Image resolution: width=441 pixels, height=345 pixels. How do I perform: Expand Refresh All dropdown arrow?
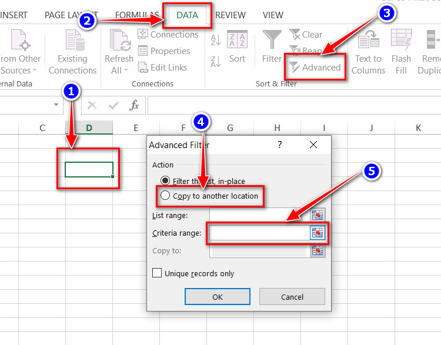[x=126, y=70]
